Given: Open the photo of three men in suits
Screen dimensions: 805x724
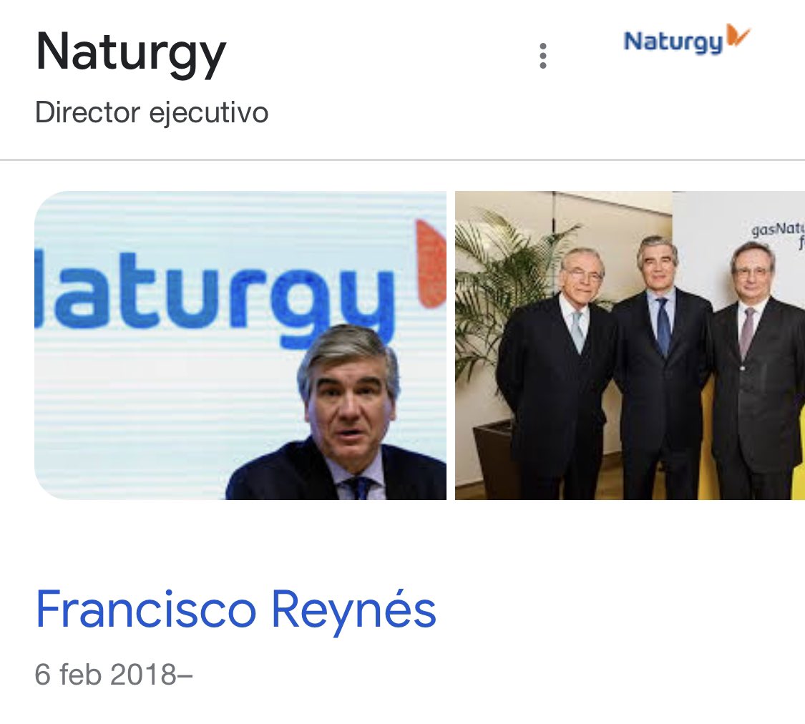Looking at the screenshot, I should tap(630, 346).
